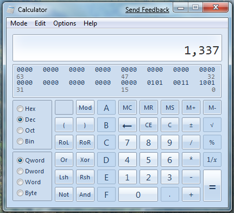Screen dimensions: 234x213
Task: Click the M- memory subtract button
Action: pos(212,108)
